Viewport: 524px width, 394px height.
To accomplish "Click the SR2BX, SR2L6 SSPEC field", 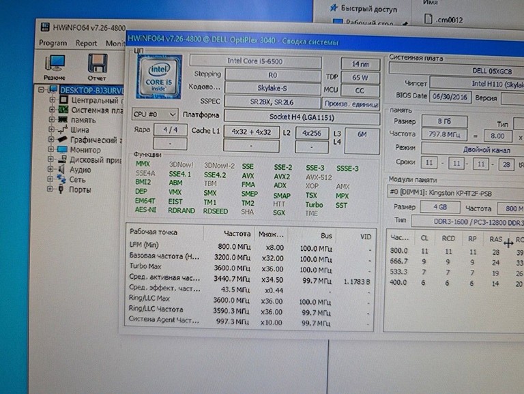I will 272,102.
